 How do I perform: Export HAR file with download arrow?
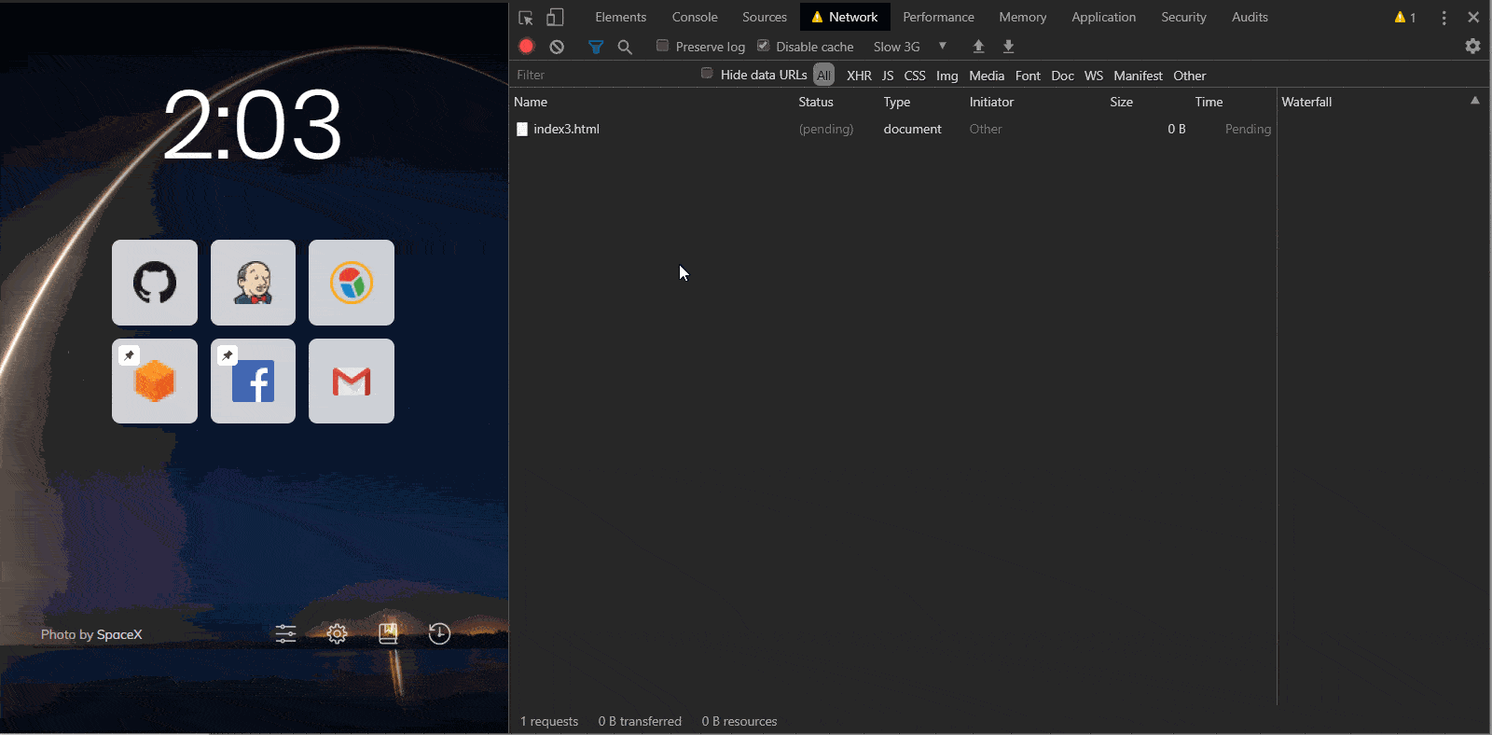tap(1008, 46)
